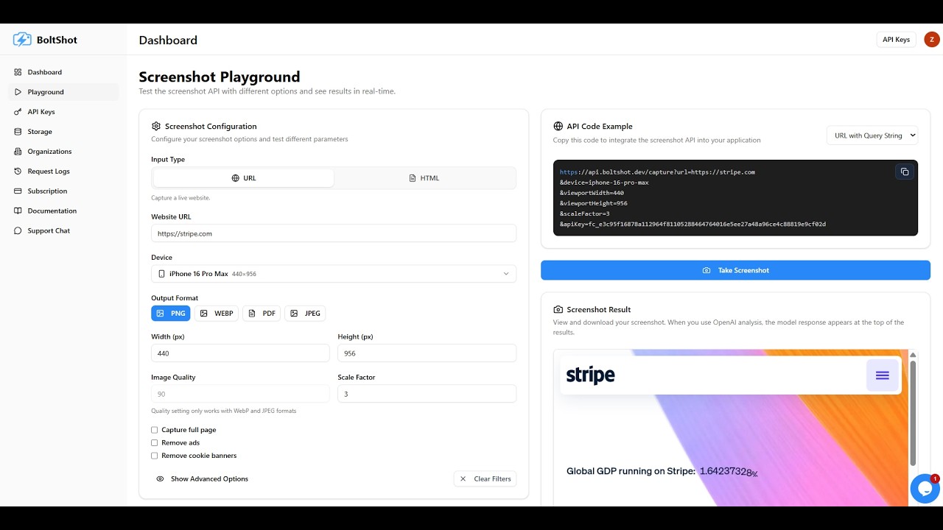Select JPEG output format
Viewport: 943px width, 530px height.
pyautogui.click(x=305, y=314)
